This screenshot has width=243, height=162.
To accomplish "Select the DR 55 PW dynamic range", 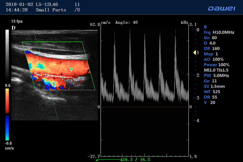I will coord(210,97).
